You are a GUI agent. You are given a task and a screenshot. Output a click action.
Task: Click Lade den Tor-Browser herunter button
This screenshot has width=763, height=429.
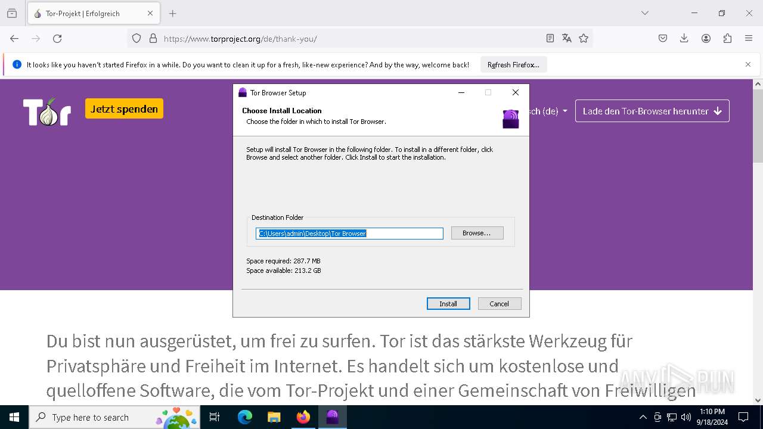click(x=652, y=111)
